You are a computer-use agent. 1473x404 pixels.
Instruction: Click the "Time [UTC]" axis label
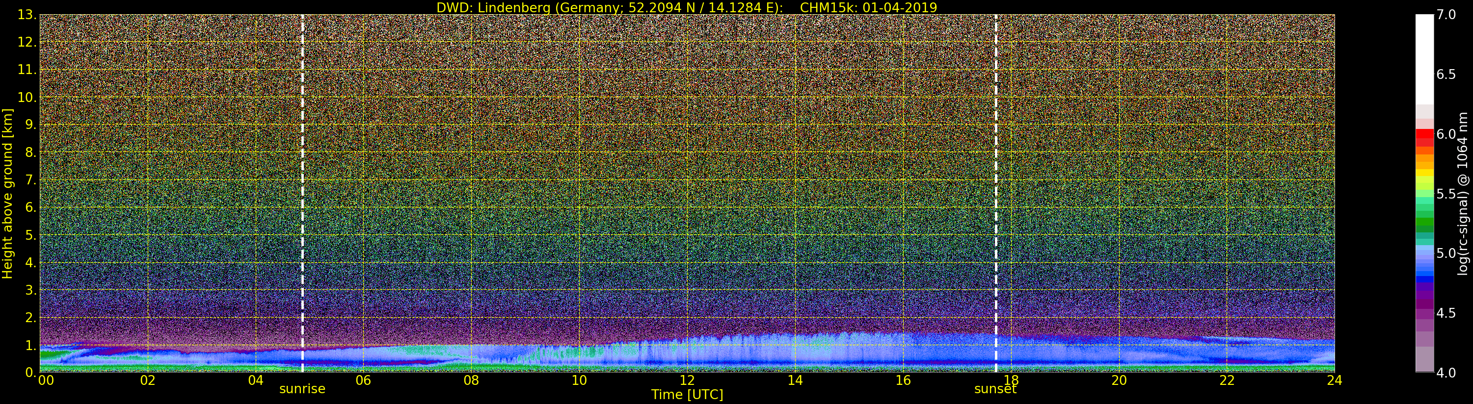point(687,394)
